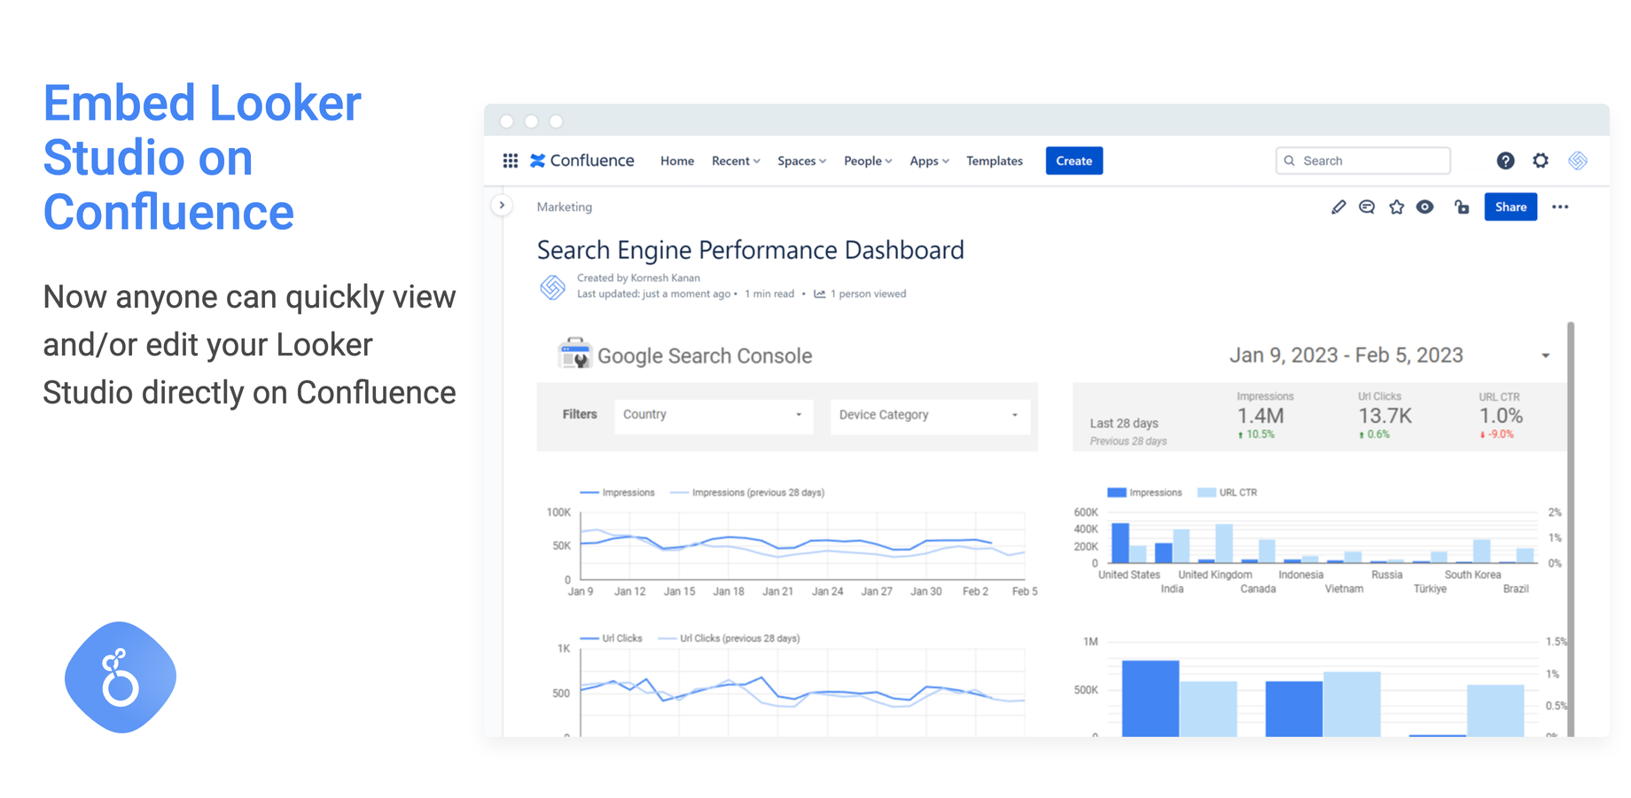
Task: Click the Google Search Console logo icon
Action: [x=574, y=354]
